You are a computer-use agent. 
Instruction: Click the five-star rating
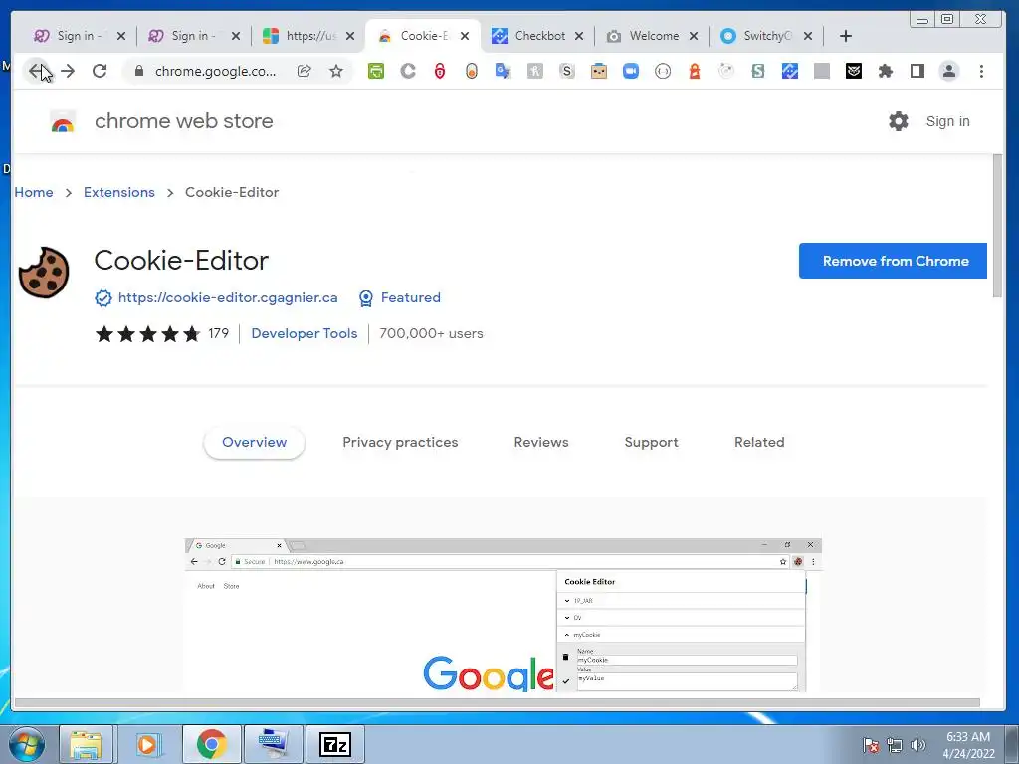coord(147,334)
